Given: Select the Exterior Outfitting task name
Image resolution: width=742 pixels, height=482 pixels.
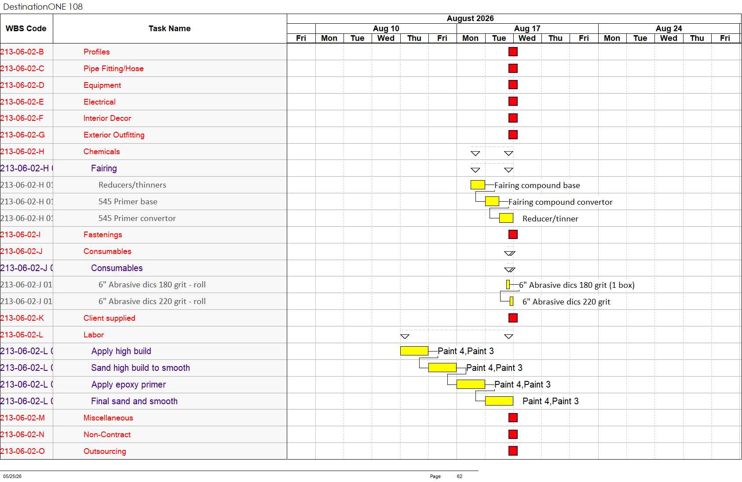Looking at the screenshot, I should pos(114,135).
